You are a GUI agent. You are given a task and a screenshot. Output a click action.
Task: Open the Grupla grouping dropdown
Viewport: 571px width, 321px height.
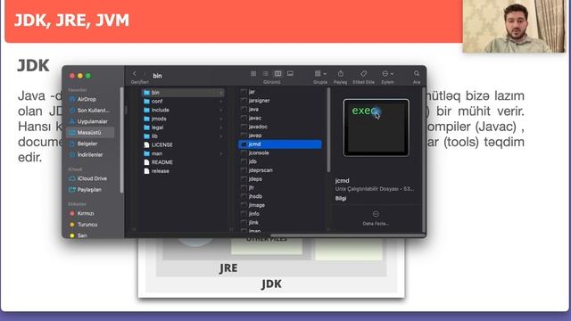(x=320, y=73)
